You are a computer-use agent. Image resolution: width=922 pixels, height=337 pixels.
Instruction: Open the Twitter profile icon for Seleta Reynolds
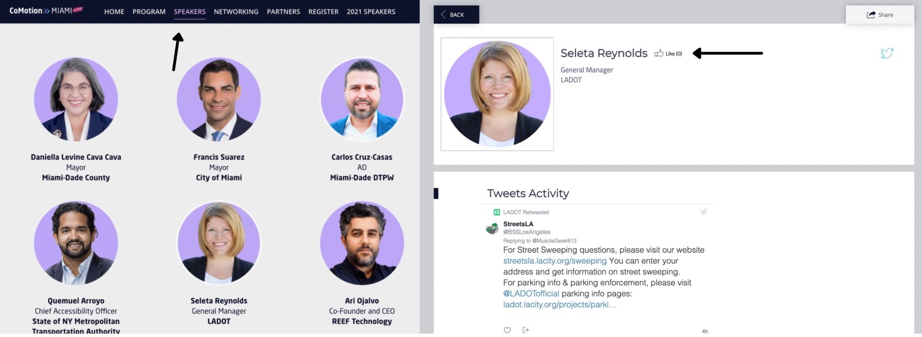click(887, 53)
